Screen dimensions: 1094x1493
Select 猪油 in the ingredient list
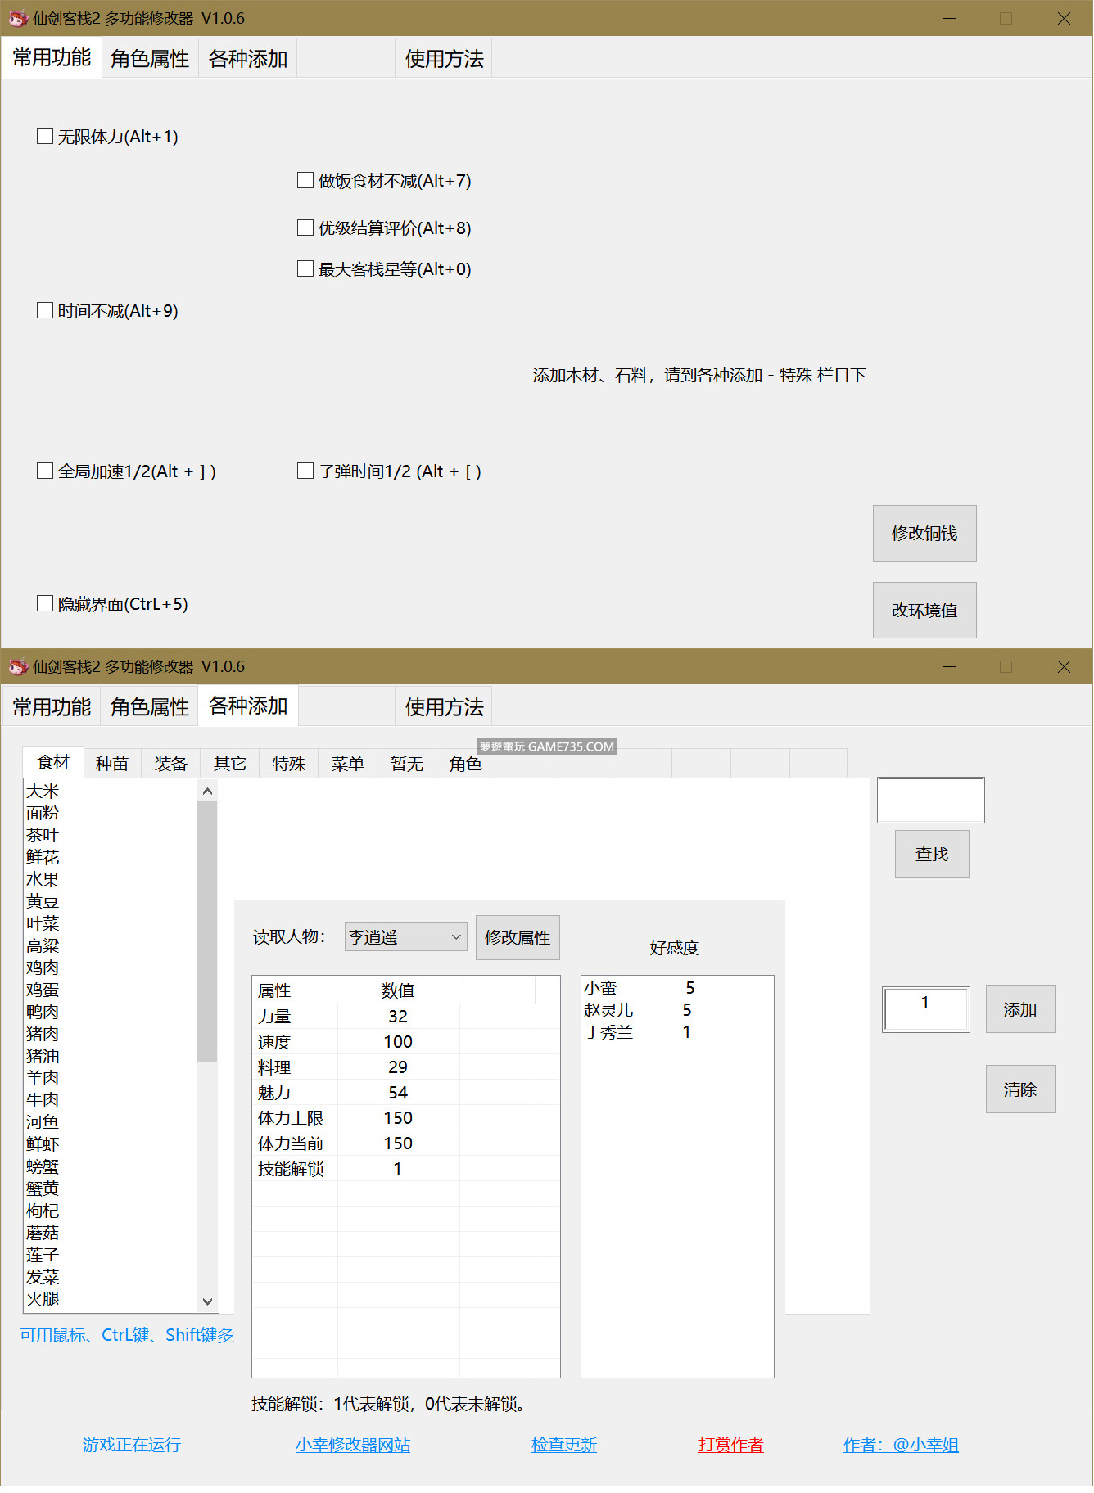(x=43, y=1057)
